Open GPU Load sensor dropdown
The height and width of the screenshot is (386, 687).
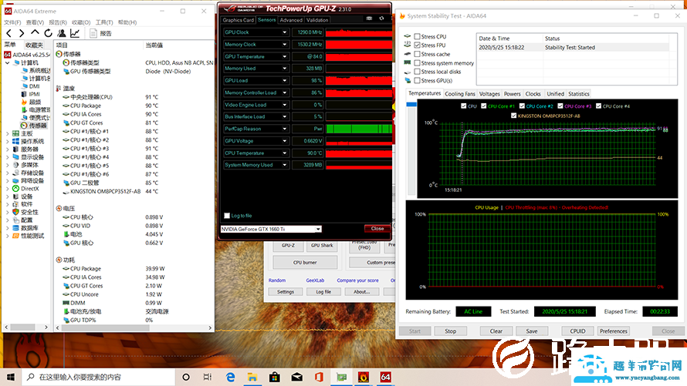(x=284, y=80)
